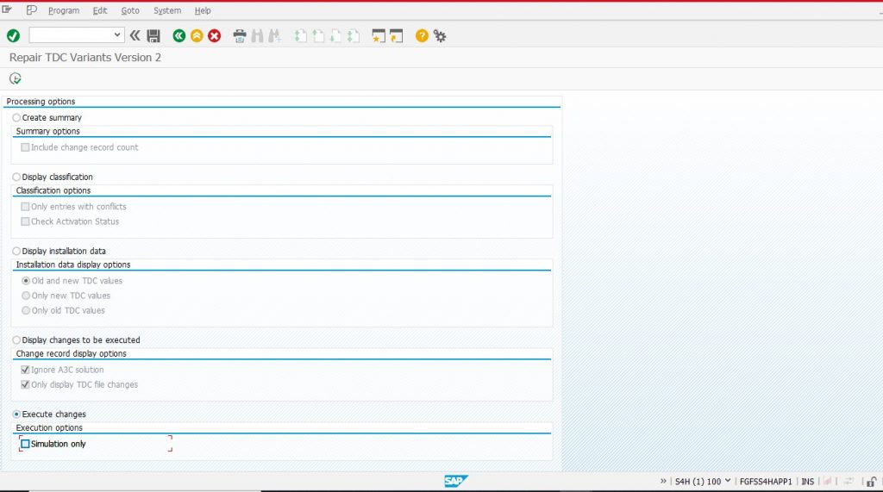Click the Repair TDC Variants Version 2 title

click(85, 58)
